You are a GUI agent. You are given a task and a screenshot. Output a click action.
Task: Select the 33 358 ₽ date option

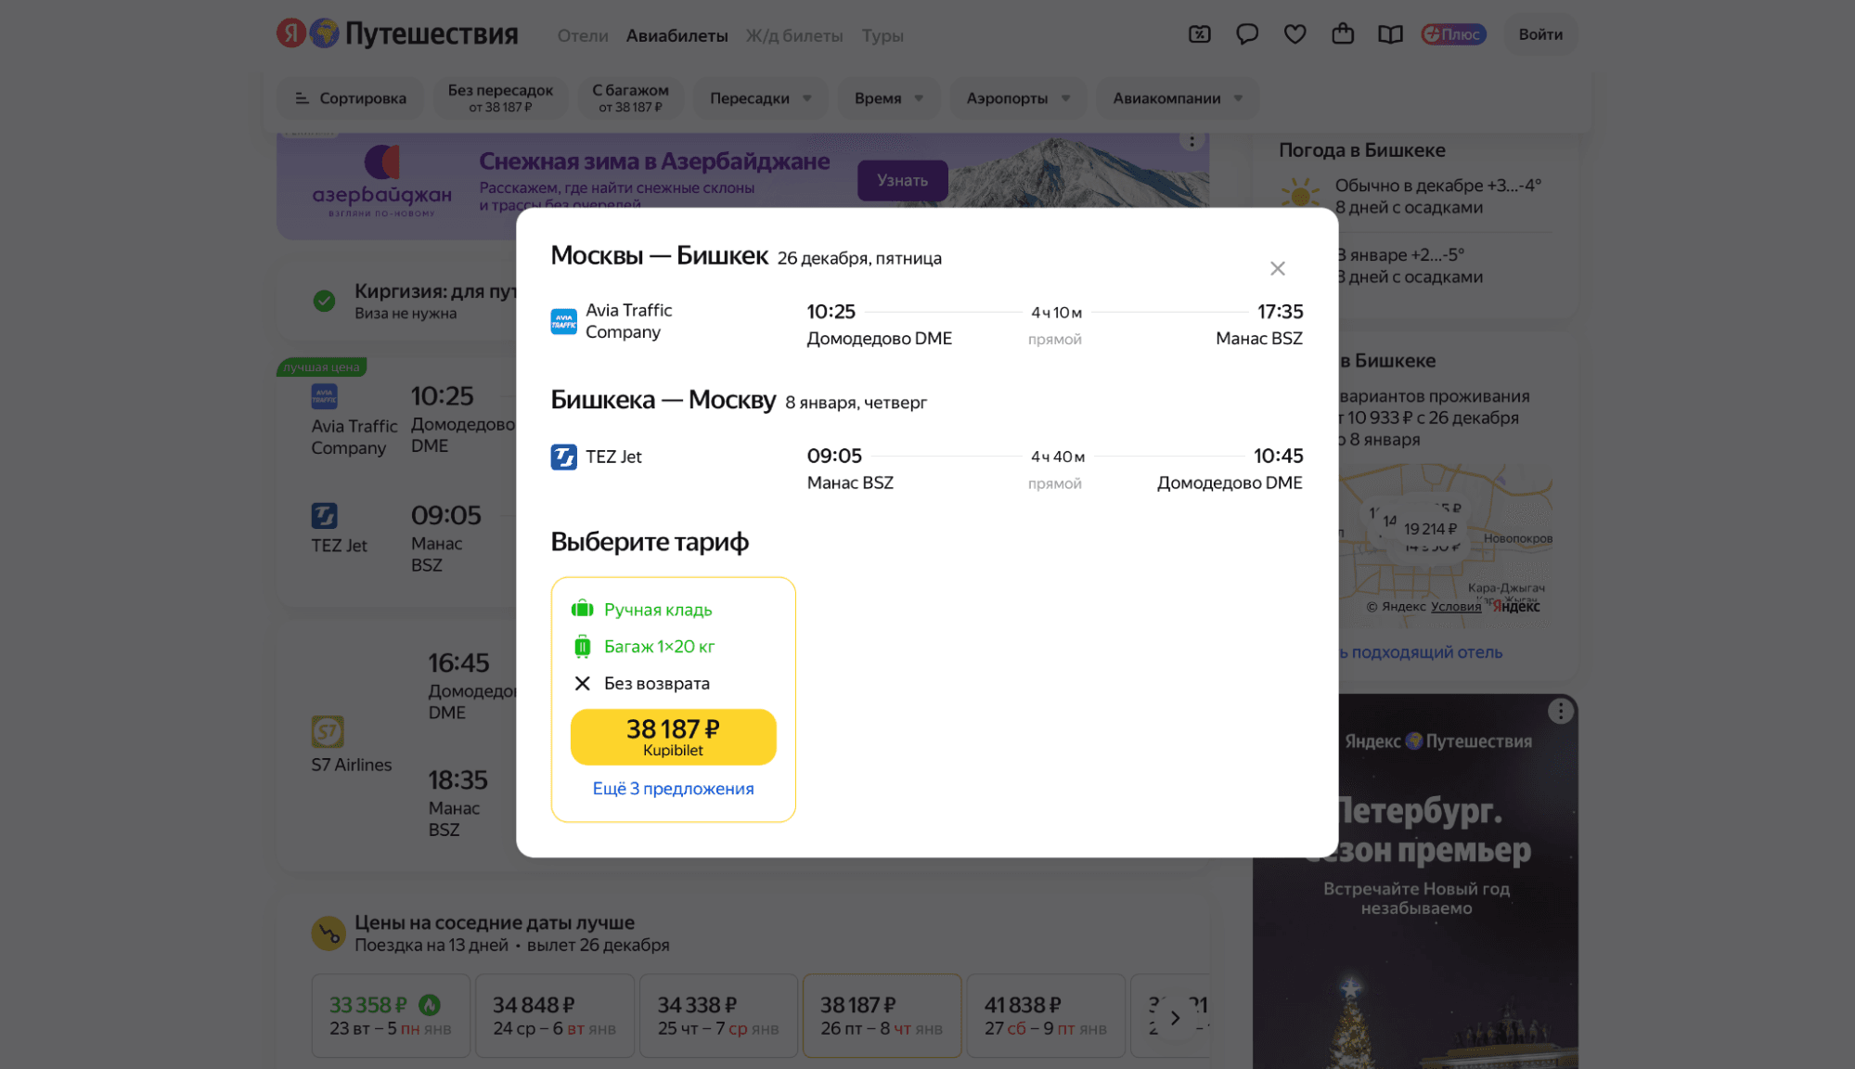coord(391,1015)
